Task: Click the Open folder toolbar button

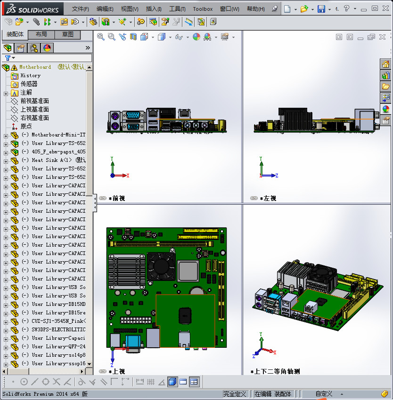Action: pos(304,9)
